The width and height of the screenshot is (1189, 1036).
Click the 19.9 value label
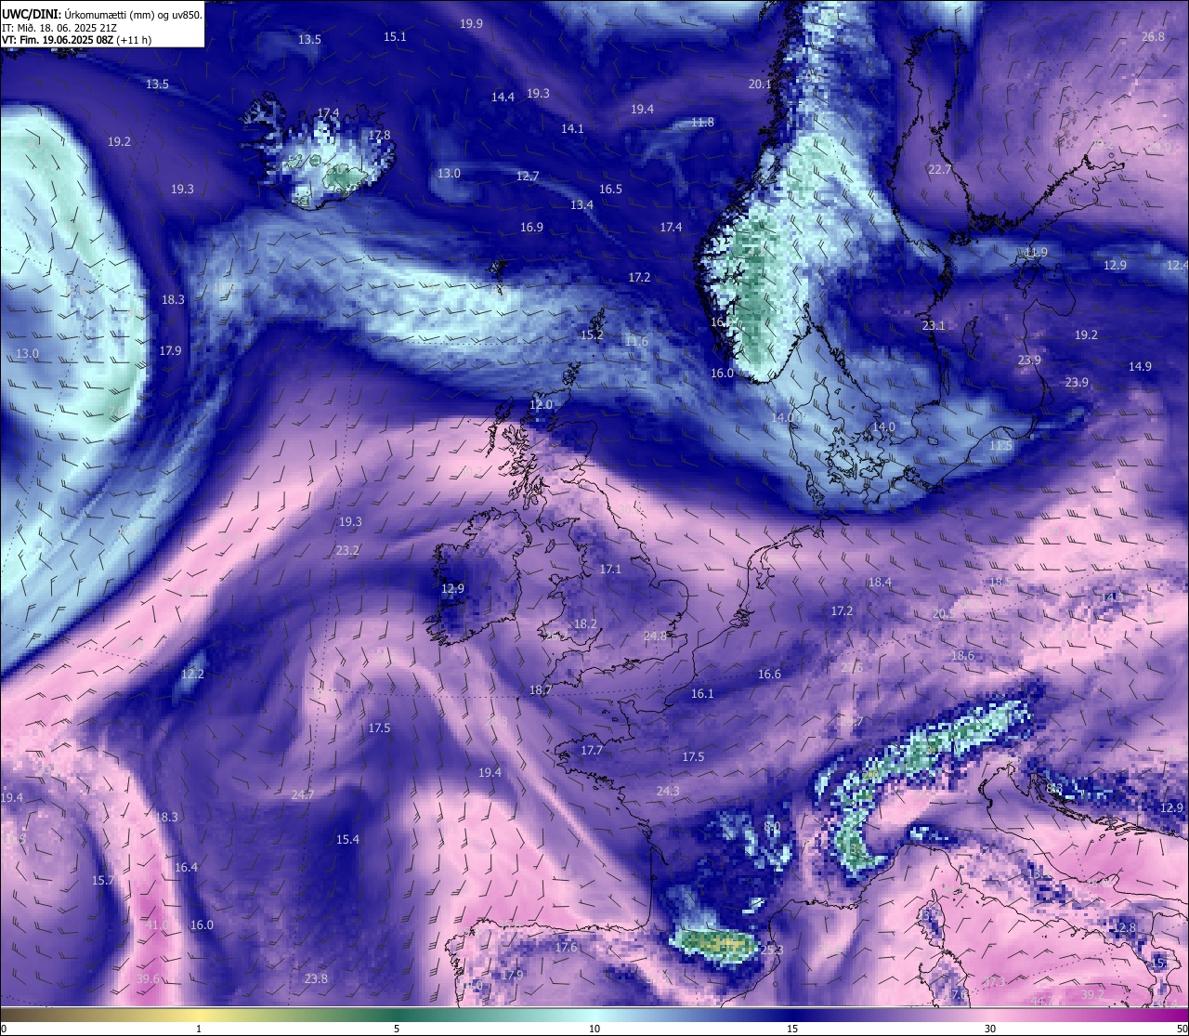point(471,23)
